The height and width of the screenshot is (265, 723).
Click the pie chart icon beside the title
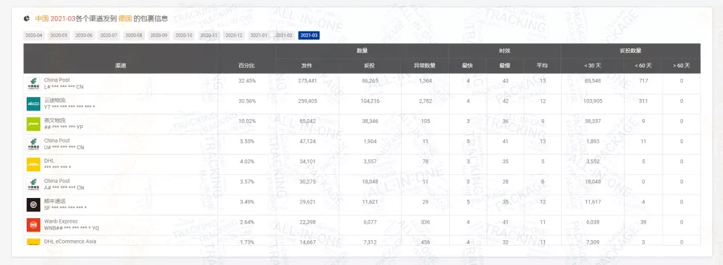(27, 19)
